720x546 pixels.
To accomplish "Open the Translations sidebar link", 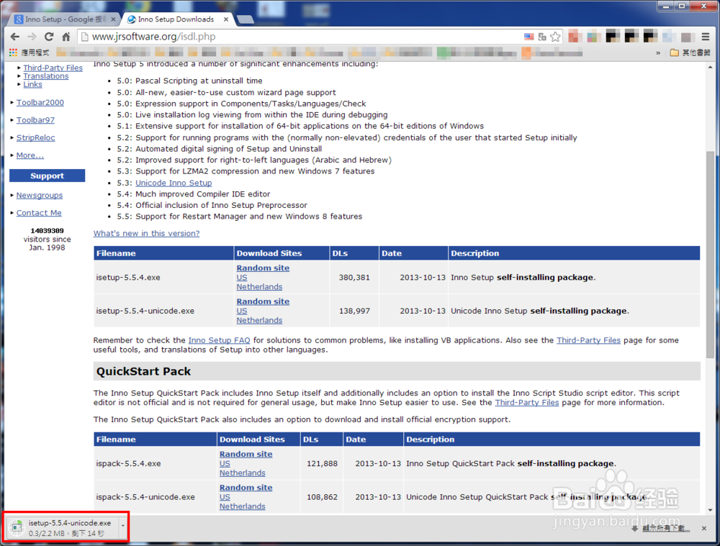I will coord(46,76).
